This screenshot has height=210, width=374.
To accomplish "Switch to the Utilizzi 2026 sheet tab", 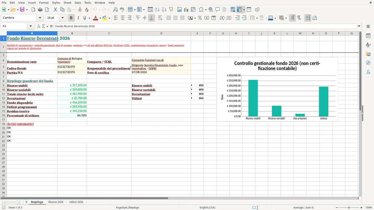I will pos(76,202).
